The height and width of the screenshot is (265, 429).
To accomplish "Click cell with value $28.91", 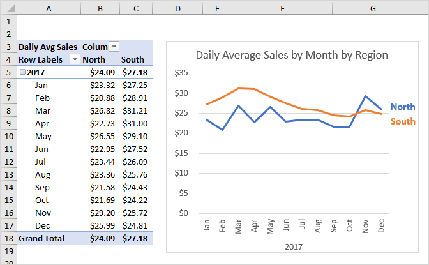I will 136,98.
